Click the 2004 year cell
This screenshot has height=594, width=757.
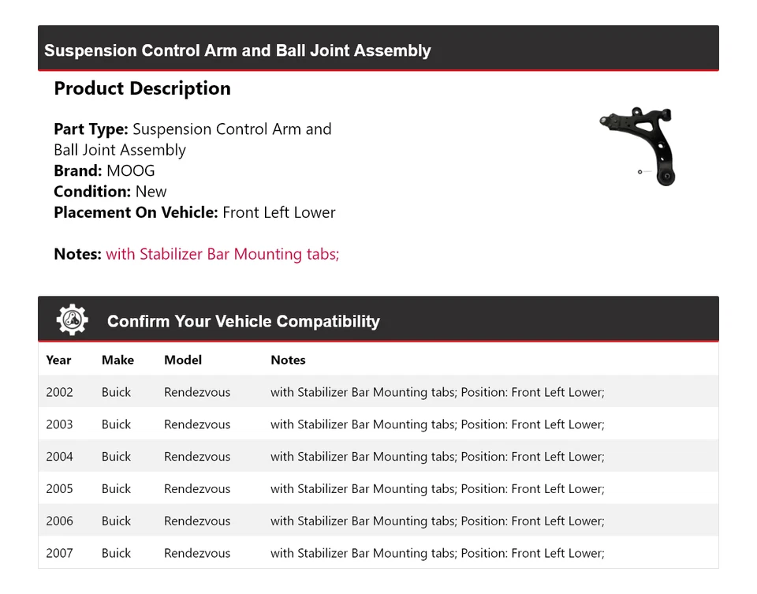[59, 457]
